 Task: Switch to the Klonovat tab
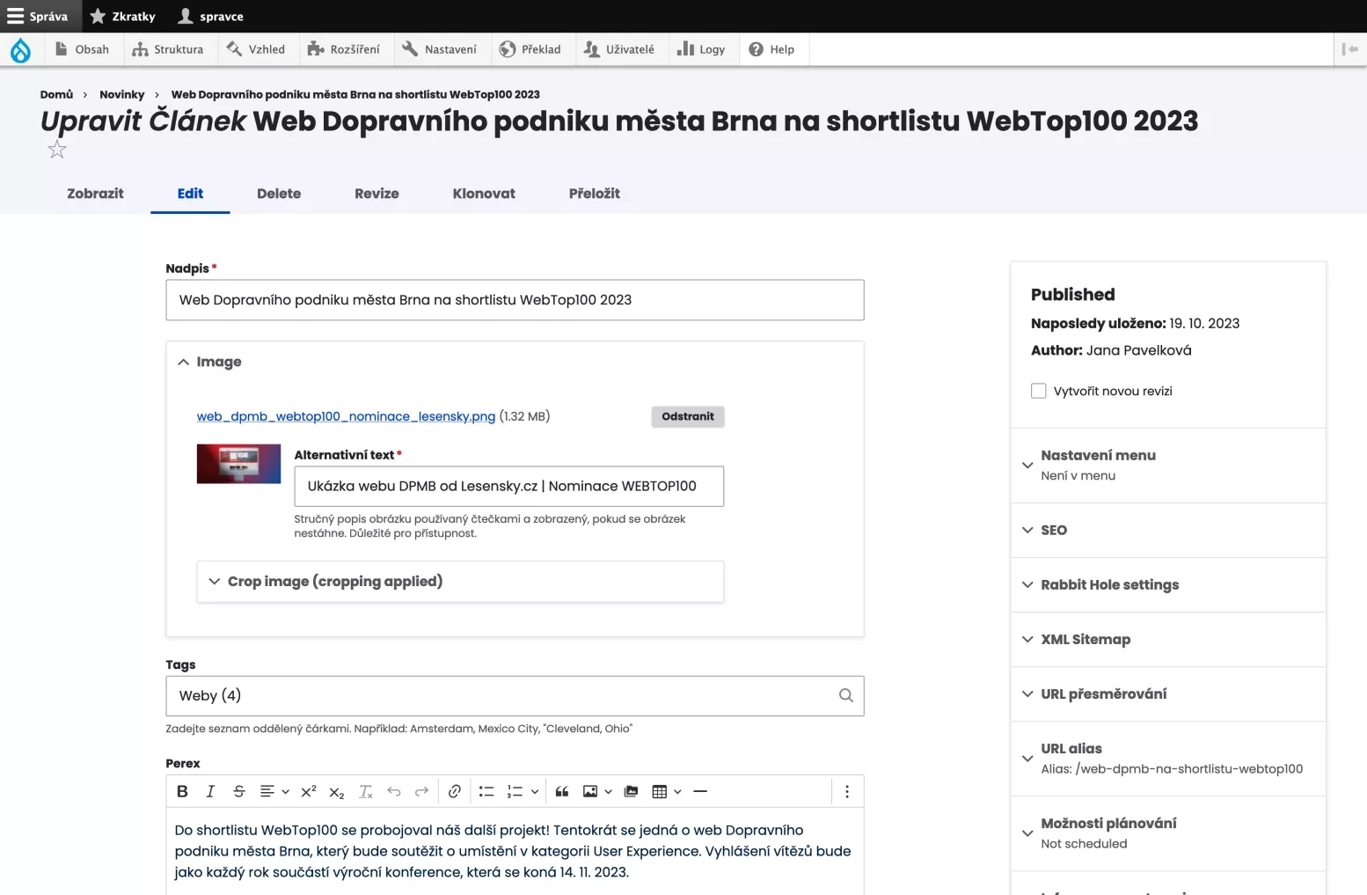pyautogui.click(x=484, y=194)
